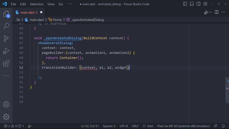Click the pageBuilder parameter
The height and width of the screenshot is (129, 229).
[x=53, y=53]
